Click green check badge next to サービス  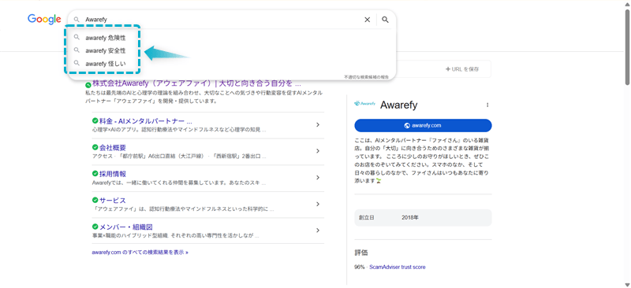[95, 200]
